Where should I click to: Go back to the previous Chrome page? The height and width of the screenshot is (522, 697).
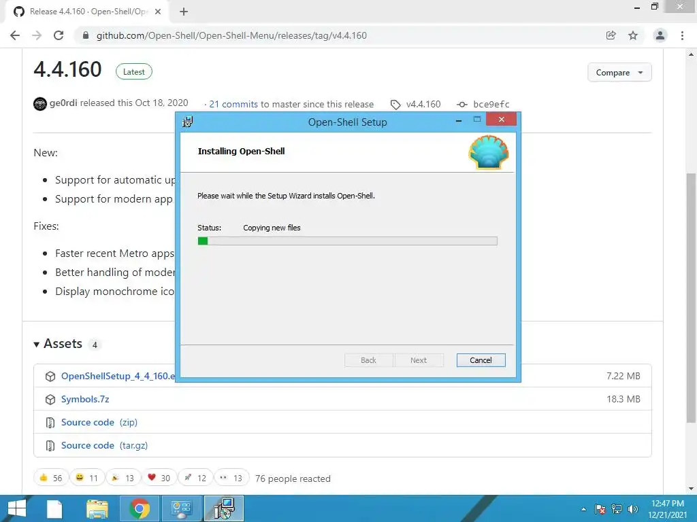15,35
